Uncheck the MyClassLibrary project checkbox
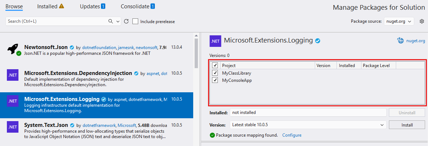428x146 pixels. 215,73
